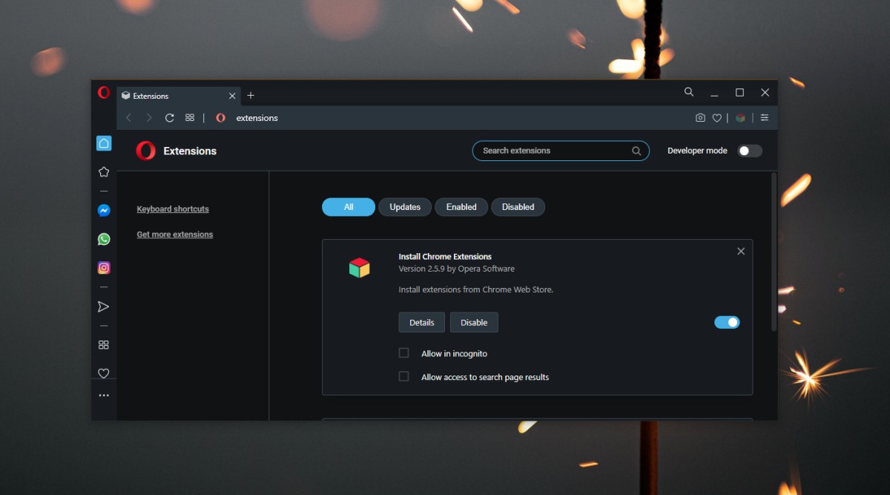Focus the Search extensions field
This screenshot has width=890, height=495.
coord(561,151)
